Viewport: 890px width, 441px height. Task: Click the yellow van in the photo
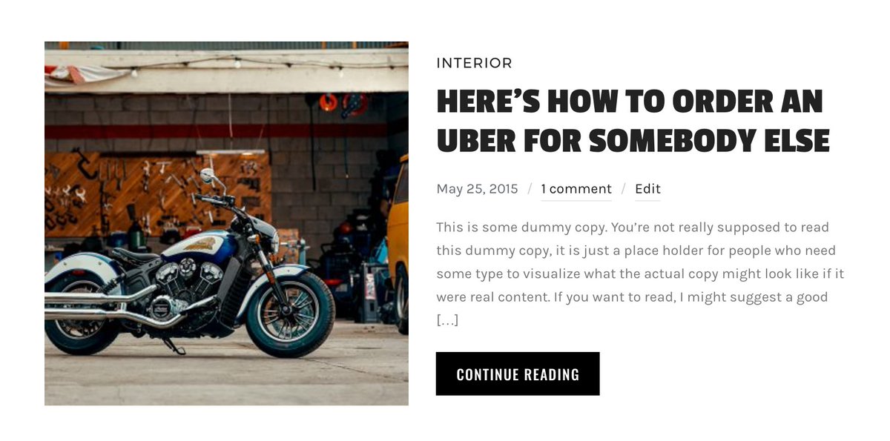pyautogui.click(x=398, y=241)
